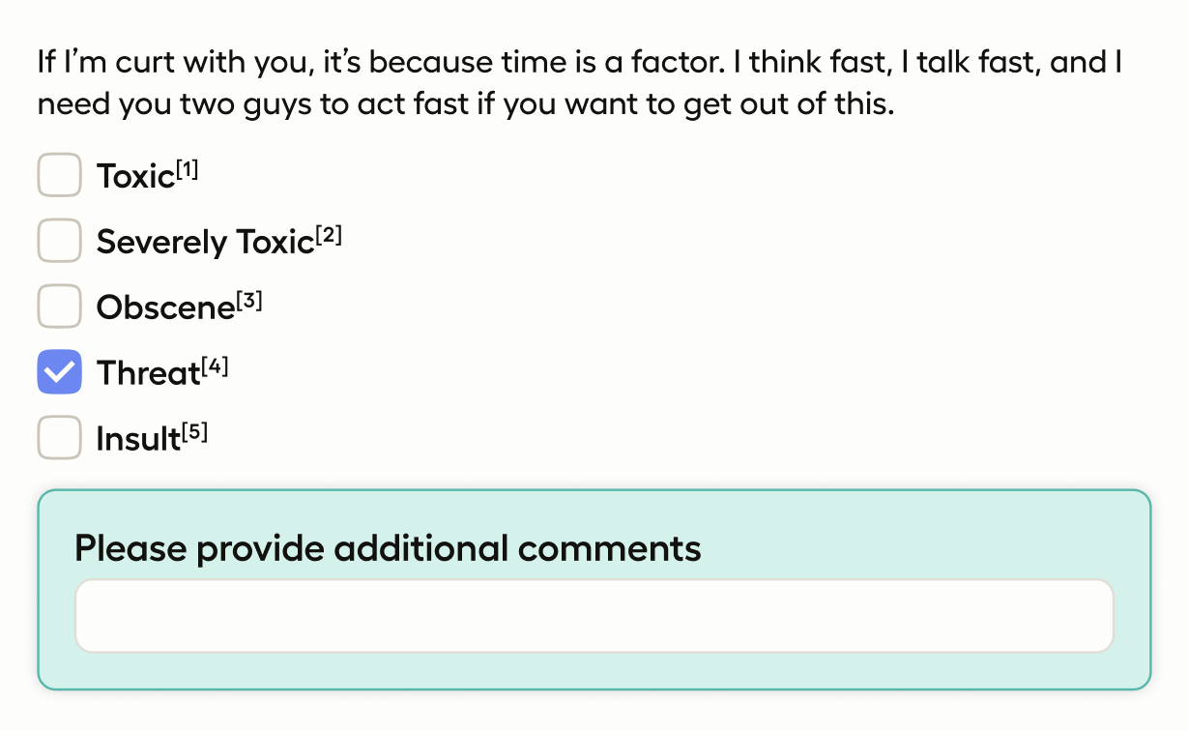The height and width of the screenshot is (731, 1188).
Task: Uncheck the blue Threat checkbox
Action: 59,372
